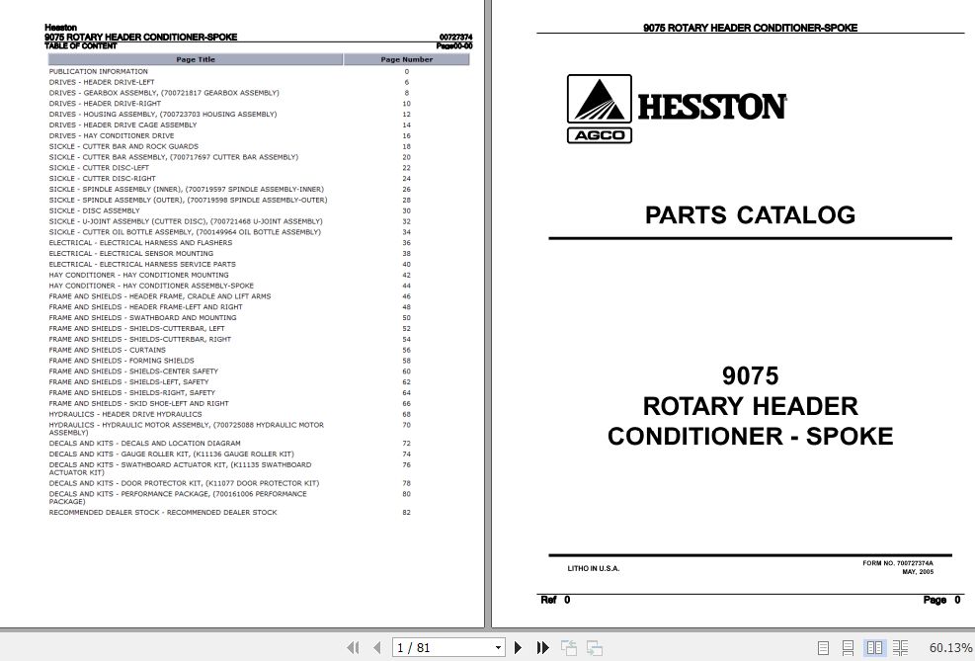Click the PARTS CATALOG heading

750,214
